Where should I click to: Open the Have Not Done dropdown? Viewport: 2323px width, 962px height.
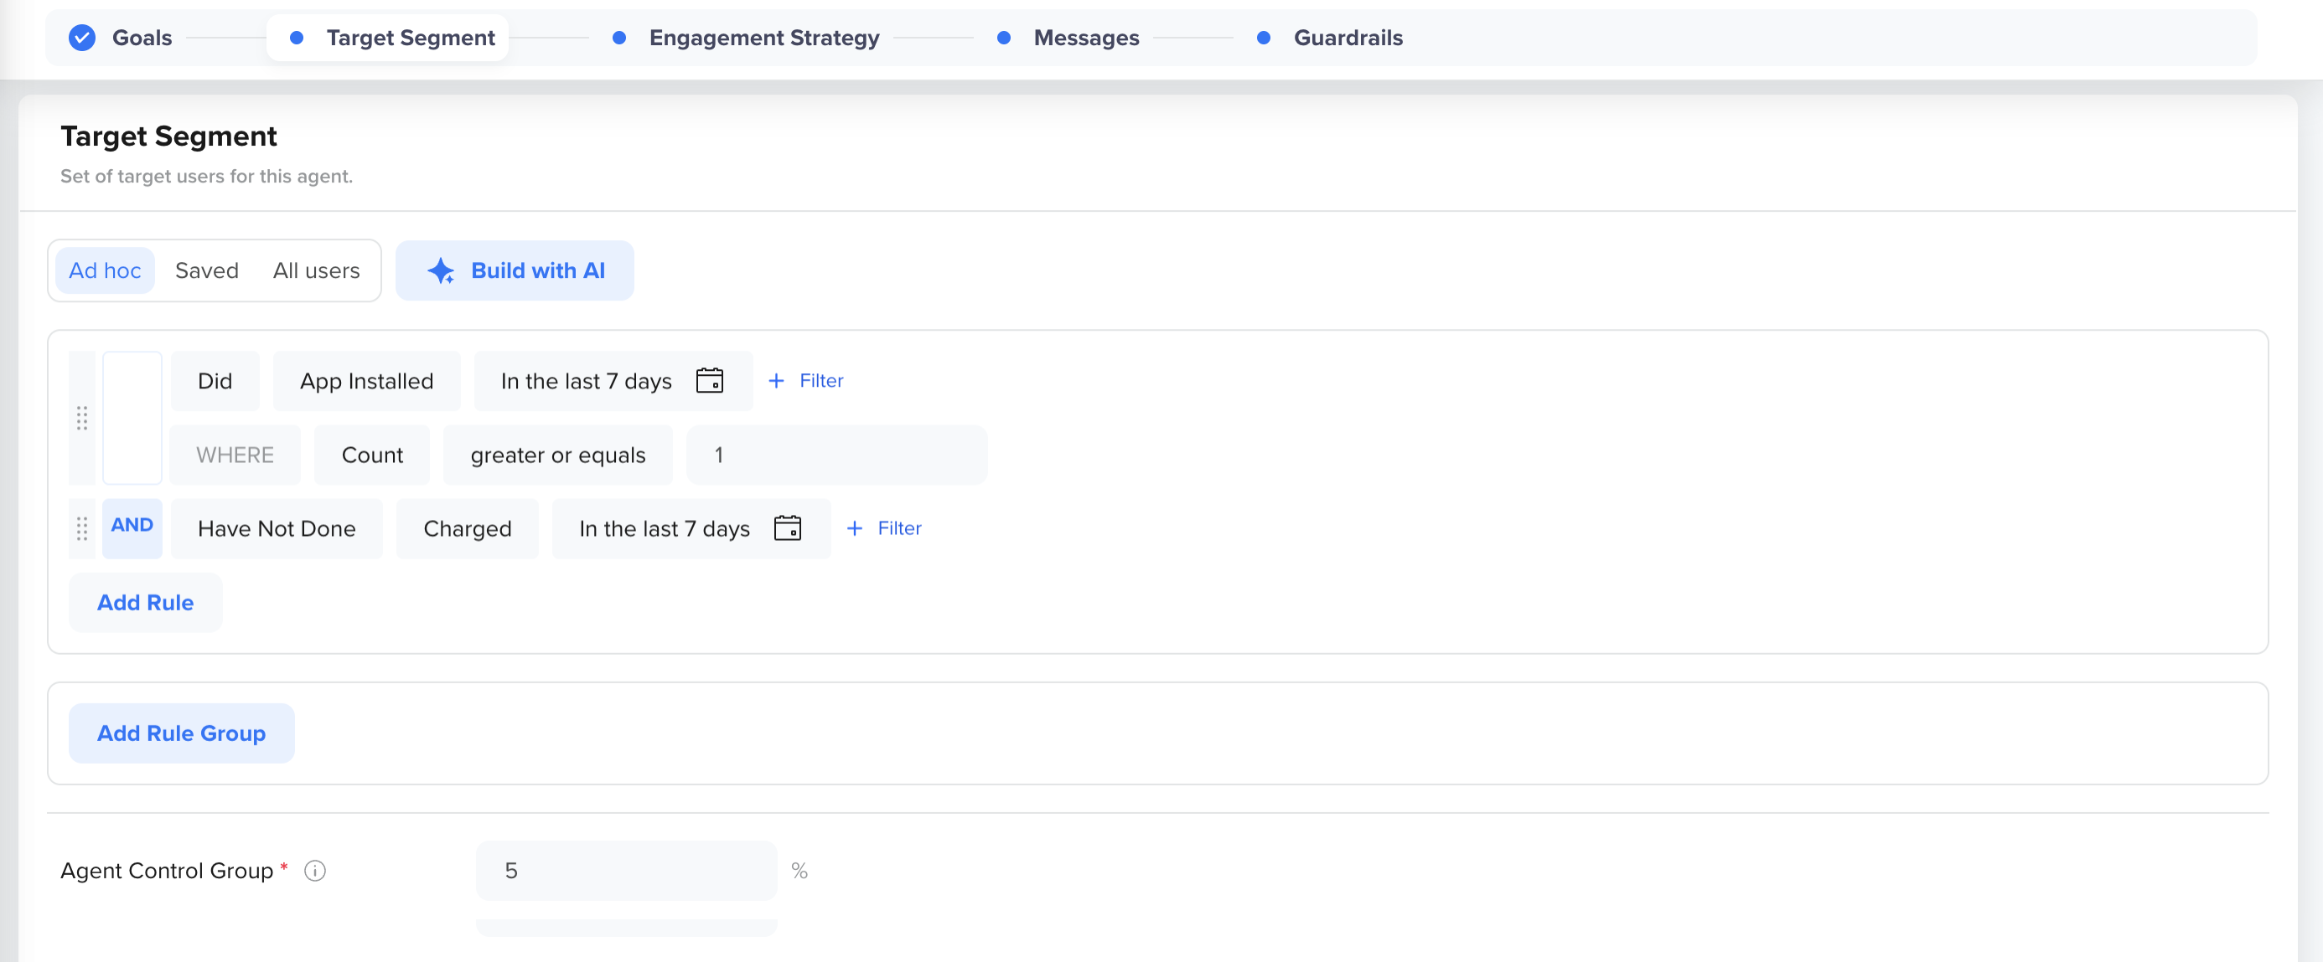pos(277,529)
